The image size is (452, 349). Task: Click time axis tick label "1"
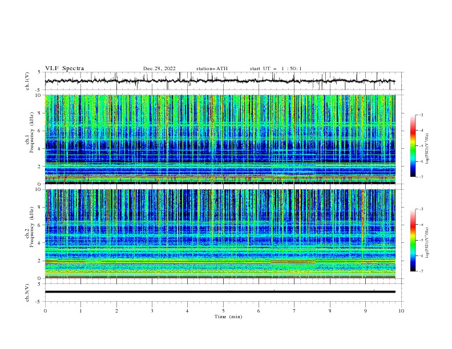pos(80,311)
